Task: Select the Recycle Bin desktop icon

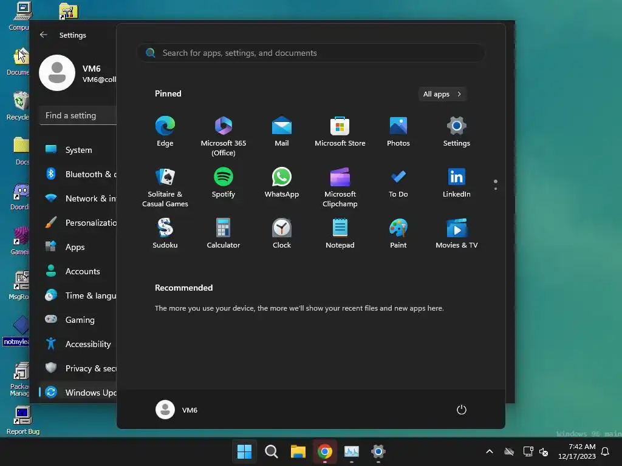Action: point(18,106)
